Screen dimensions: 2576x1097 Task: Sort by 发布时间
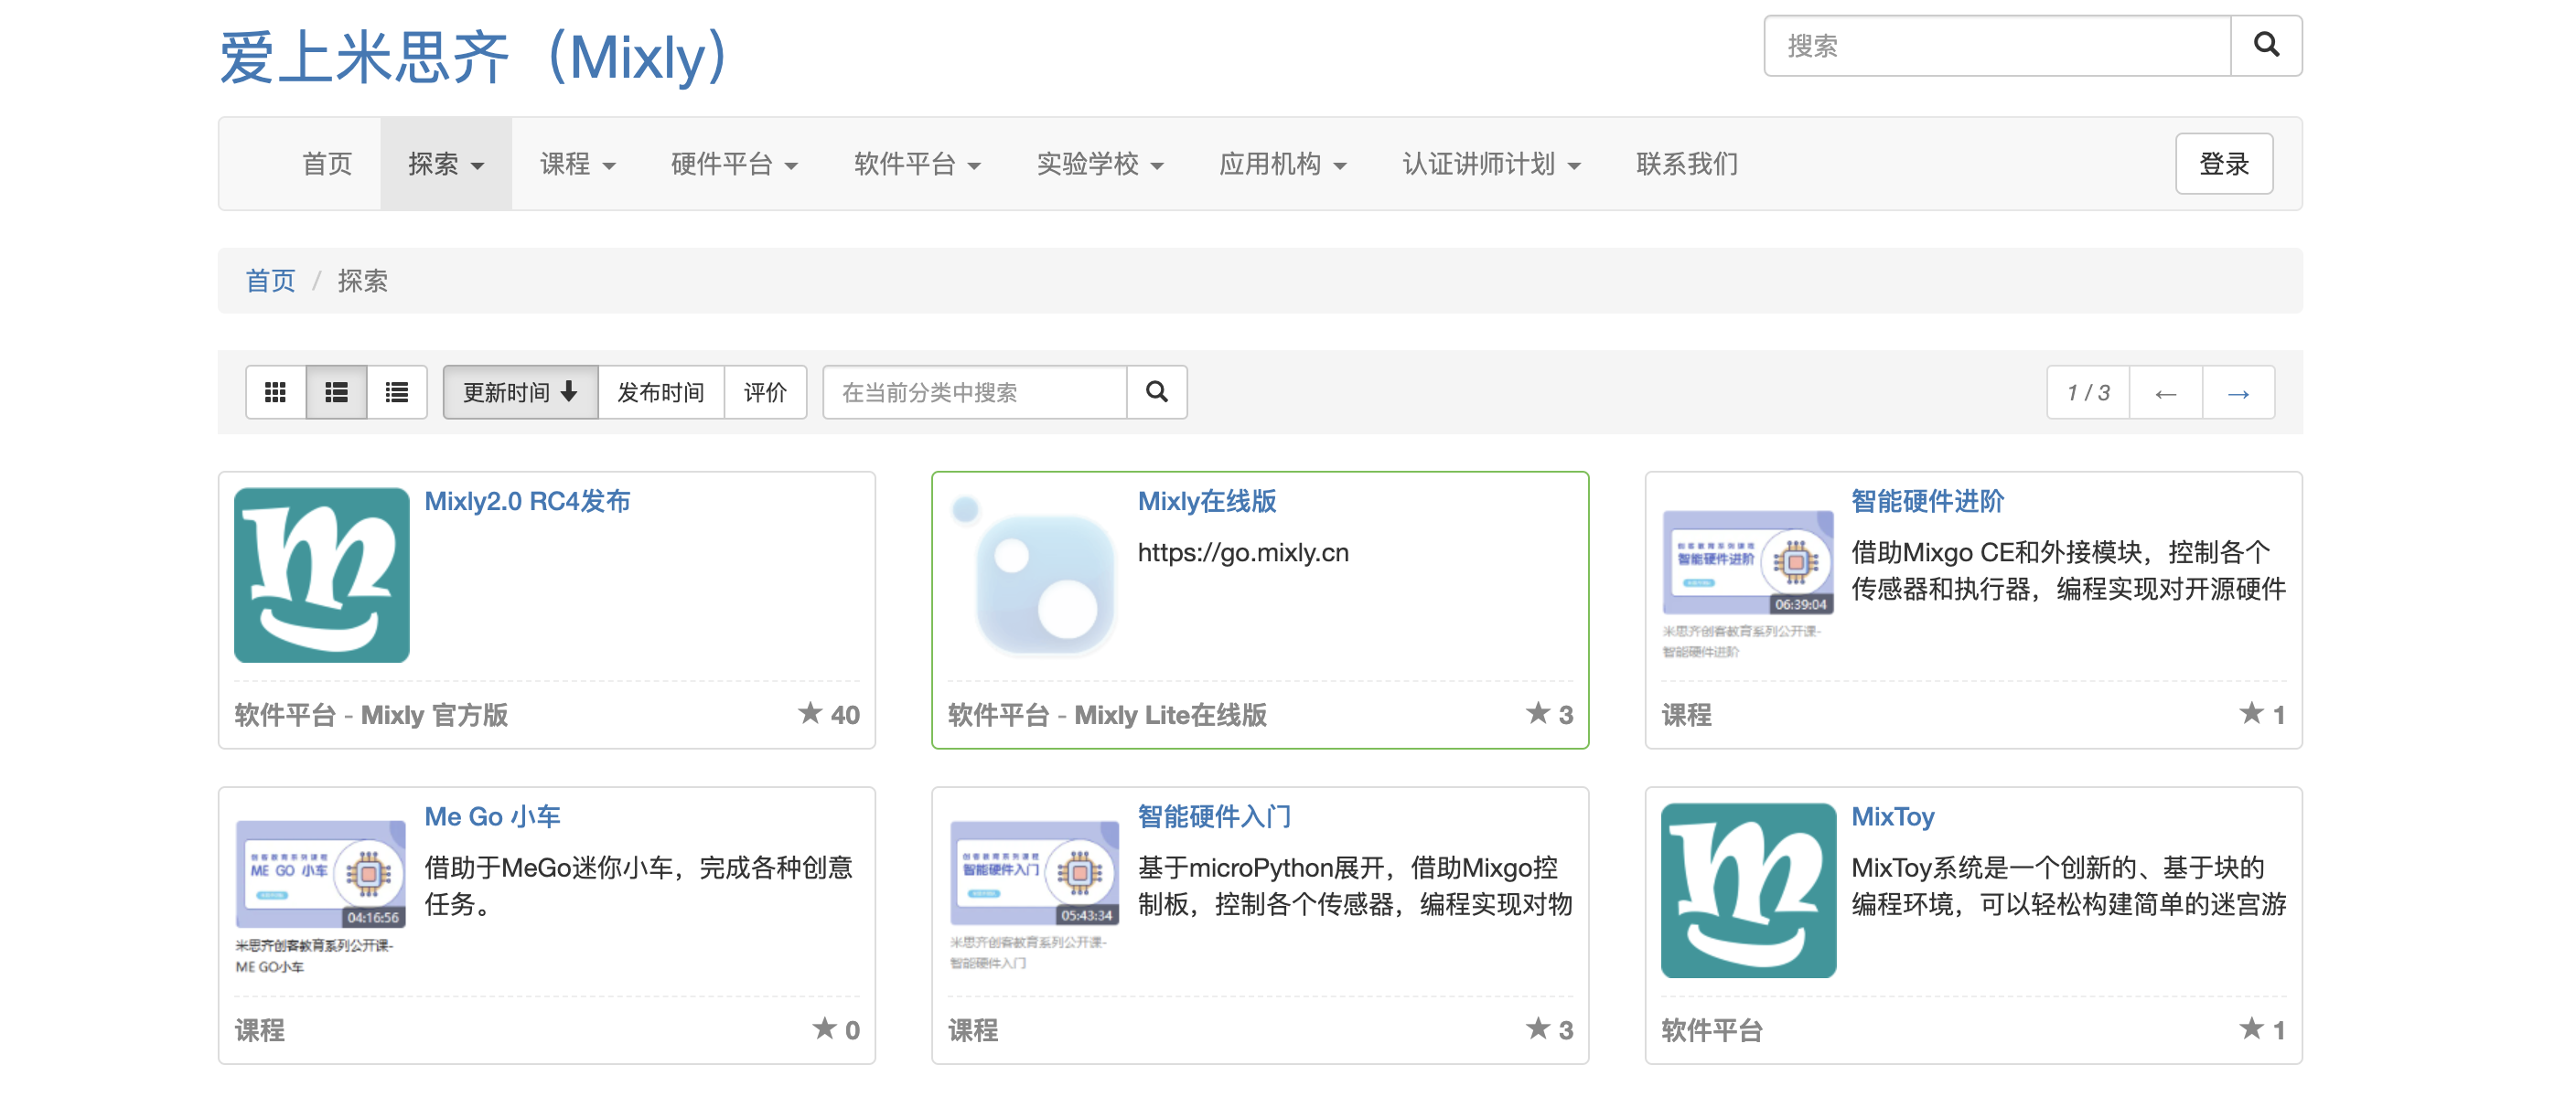coord(660,391)
